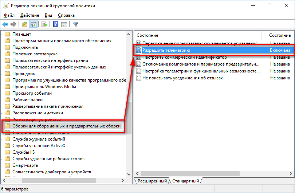295x193 pixels.
Task: Open the Справка menu
Action: (66, 15)
